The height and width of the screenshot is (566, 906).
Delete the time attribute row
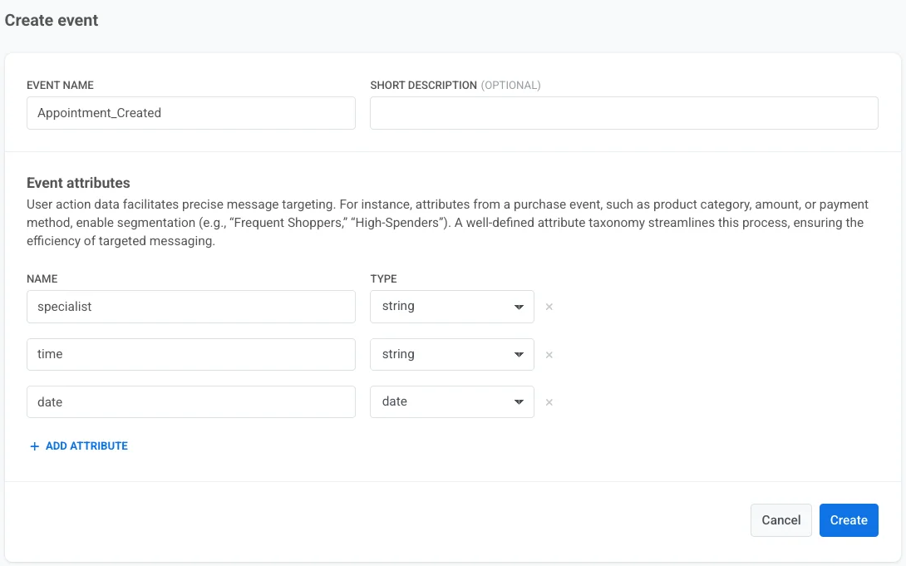[x=549, y=355]
